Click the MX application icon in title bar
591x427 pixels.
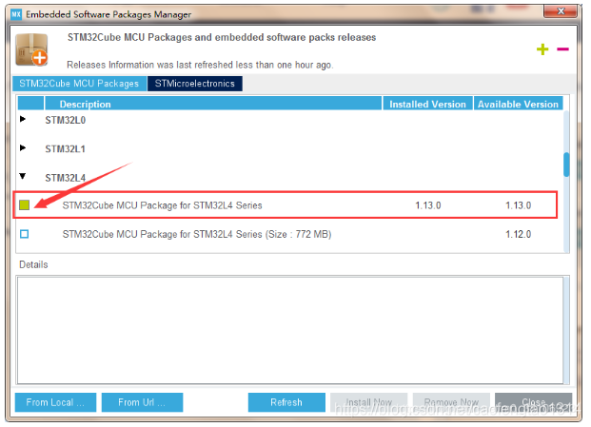click(16, 14)
